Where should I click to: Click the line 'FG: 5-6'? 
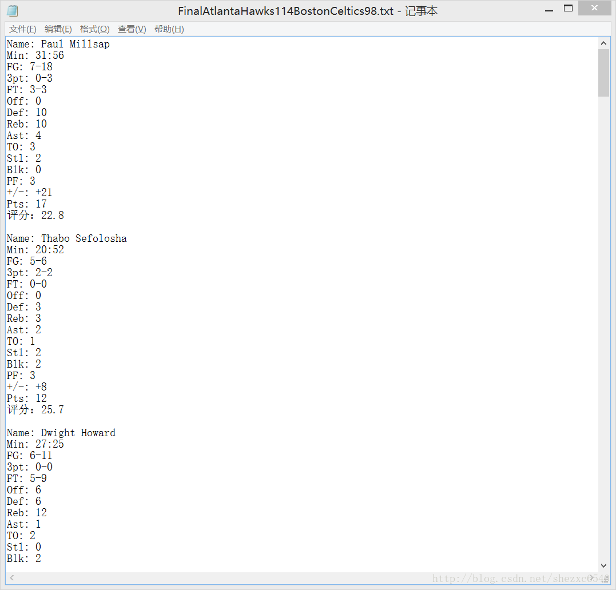(x=27, y=261)
